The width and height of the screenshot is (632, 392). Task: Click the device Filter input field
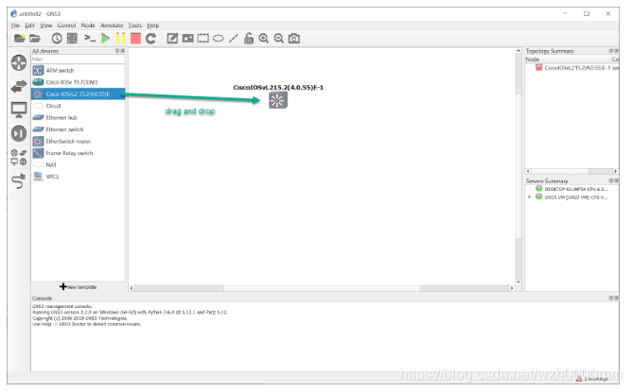pyautogui.click(x=79, y=60)
